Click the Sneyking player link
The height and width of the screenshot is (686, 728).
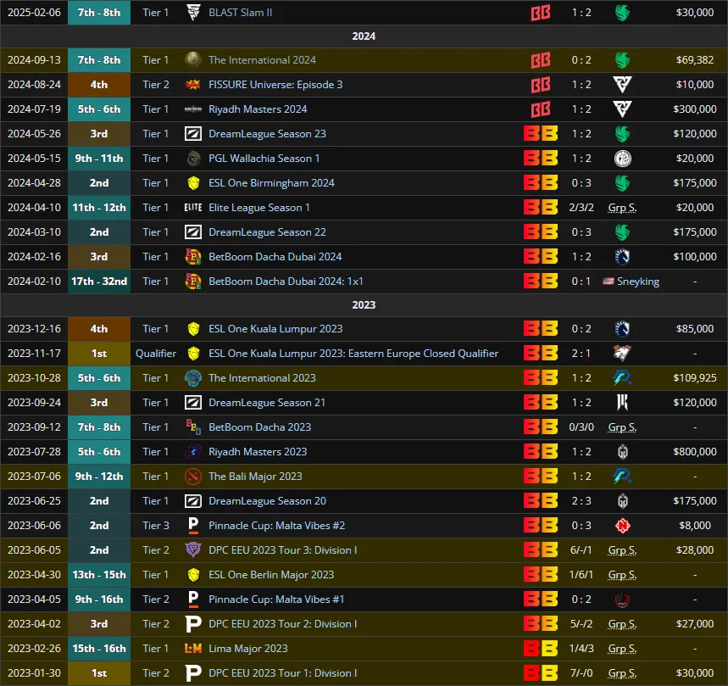pos(638,282)
